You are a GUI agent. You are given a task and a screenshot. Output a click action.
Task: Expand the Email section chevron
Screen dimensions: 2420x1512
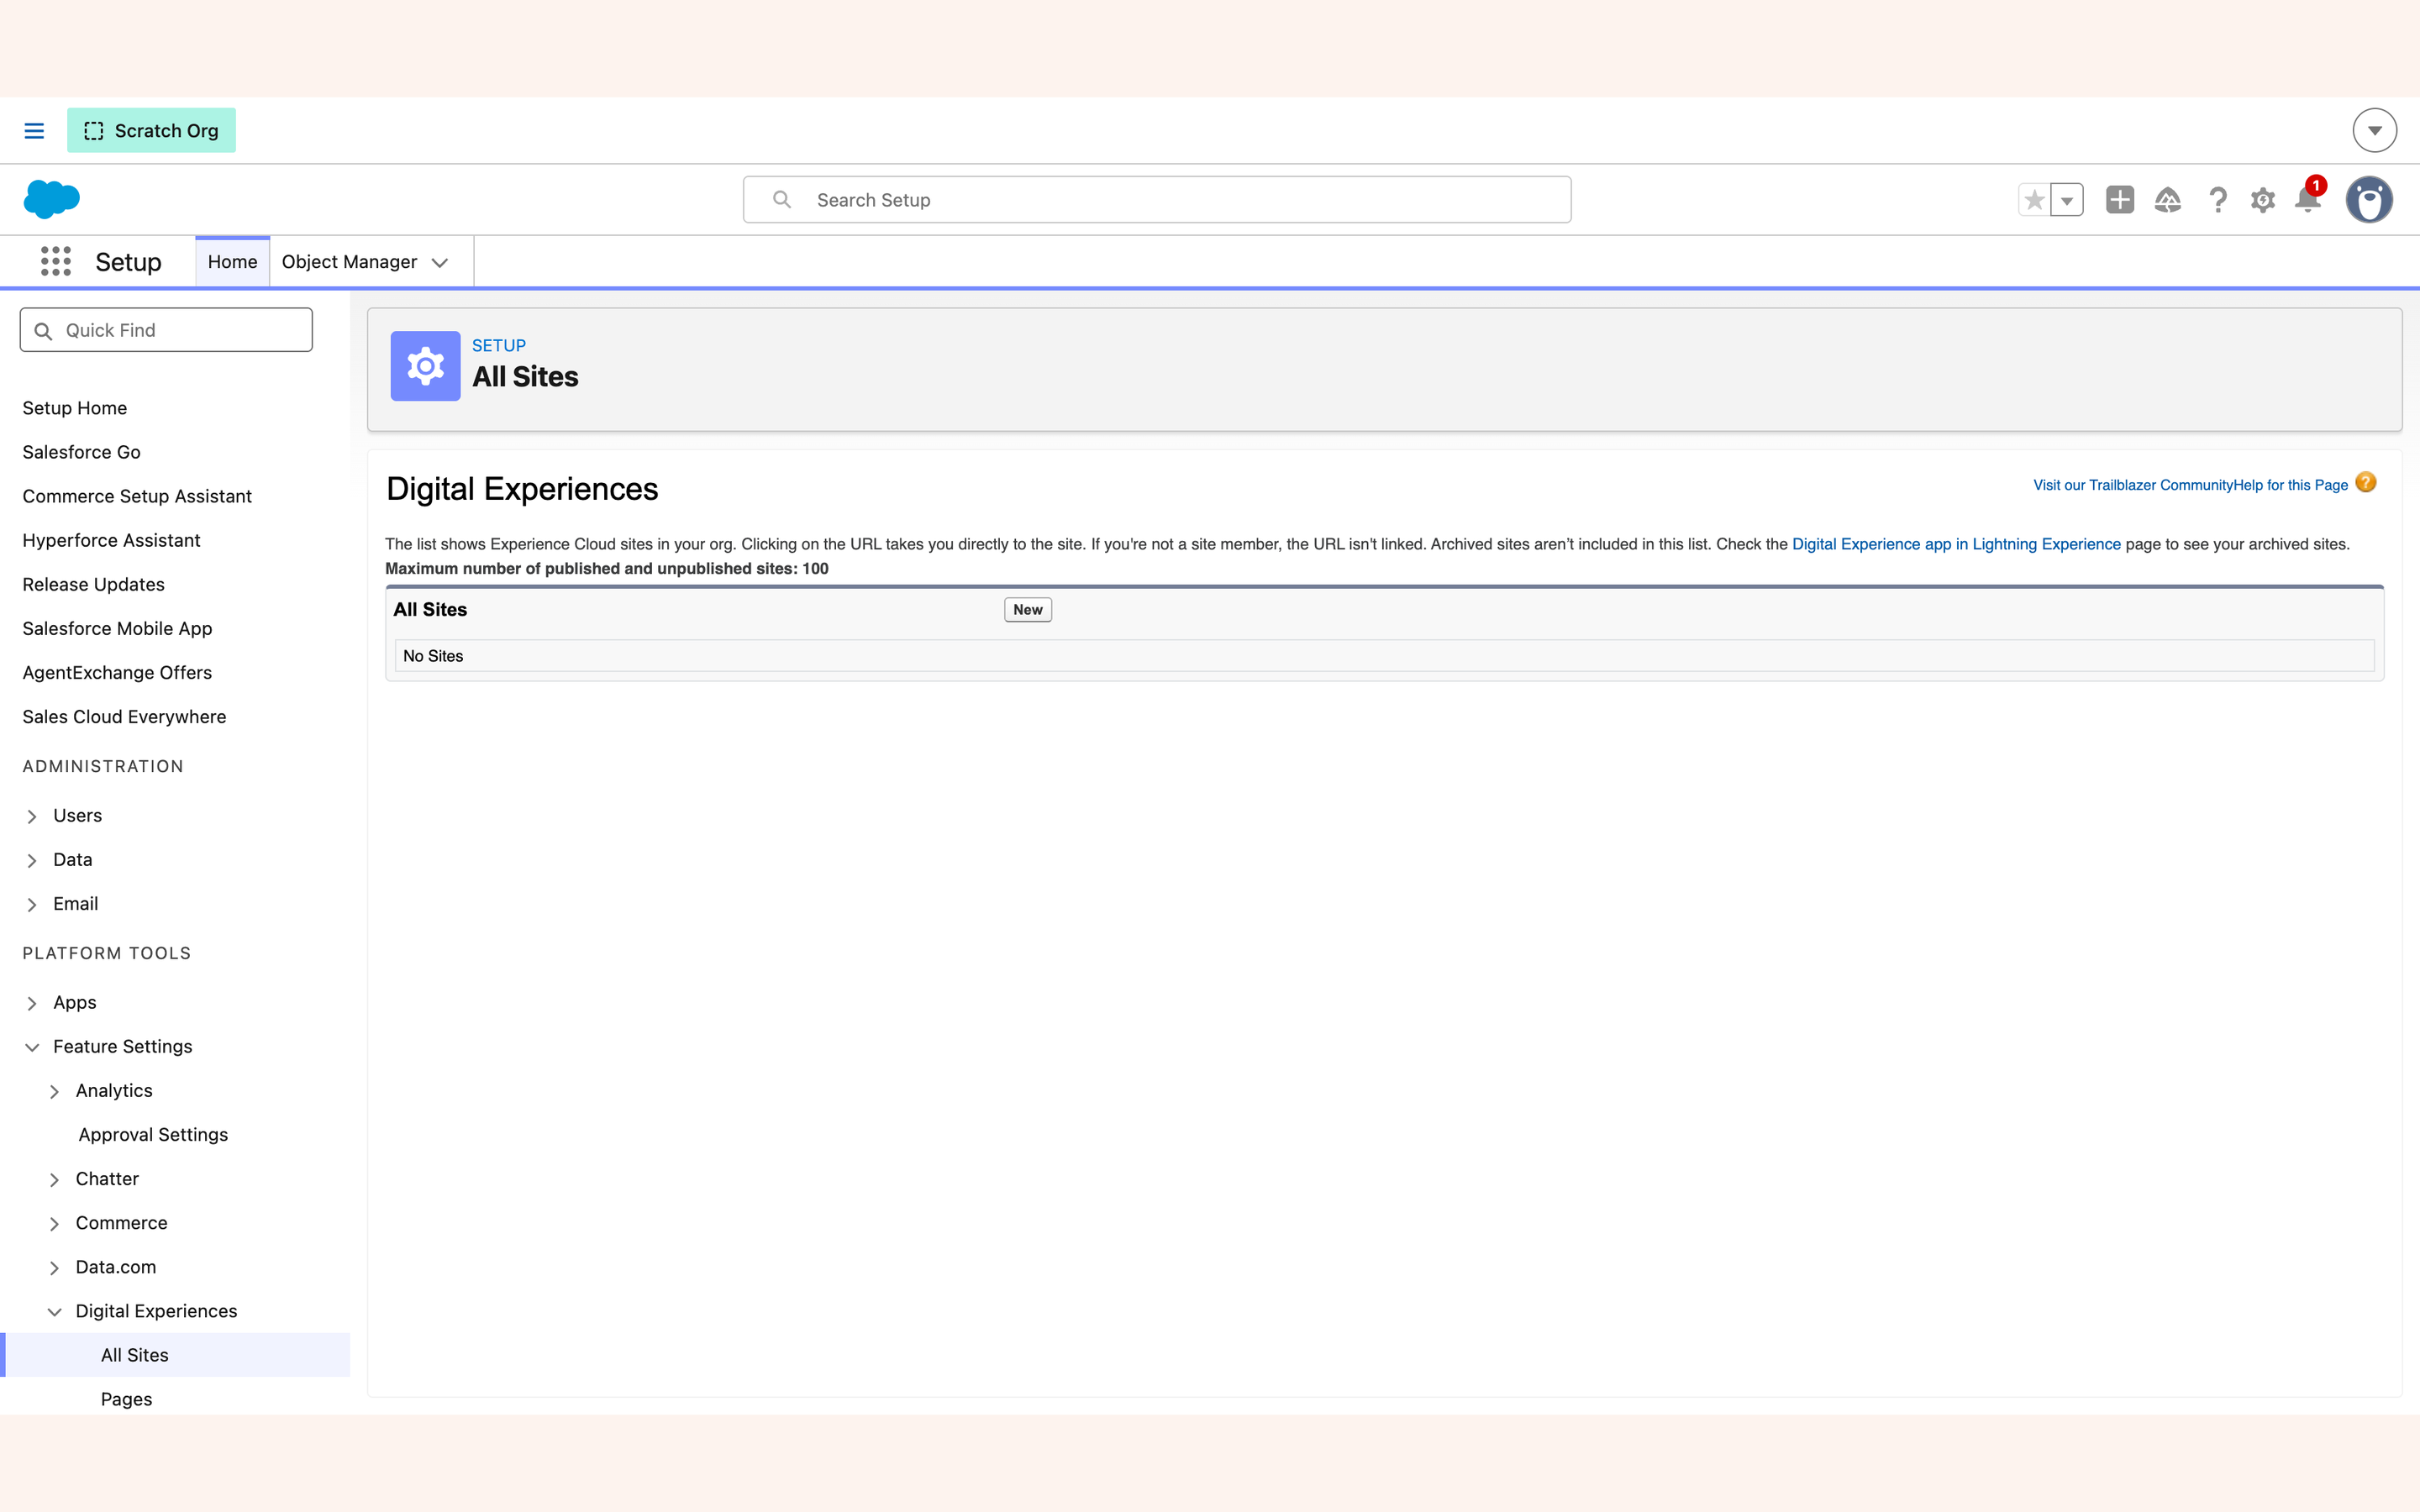pos(32,904)
